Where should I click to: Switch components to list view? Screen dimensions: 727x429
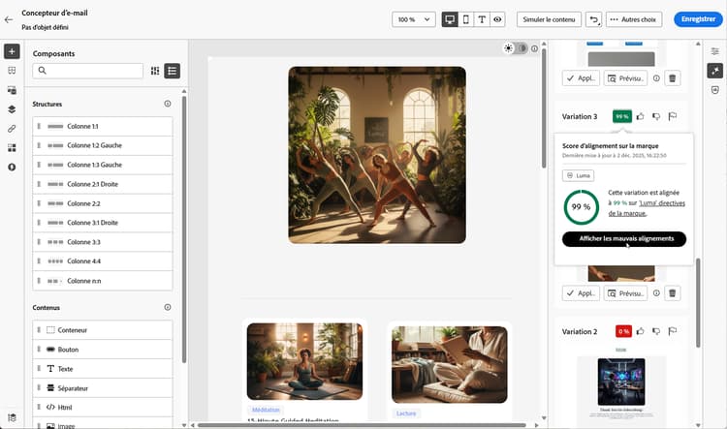172,71
